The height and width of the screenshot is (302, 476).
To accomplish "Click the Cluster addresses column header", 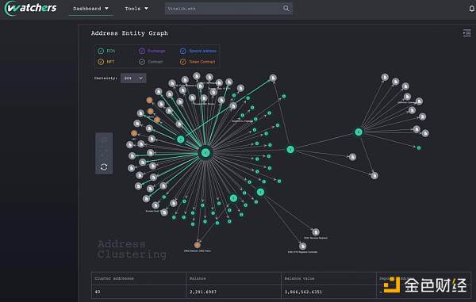I will [x=114, y=278].
